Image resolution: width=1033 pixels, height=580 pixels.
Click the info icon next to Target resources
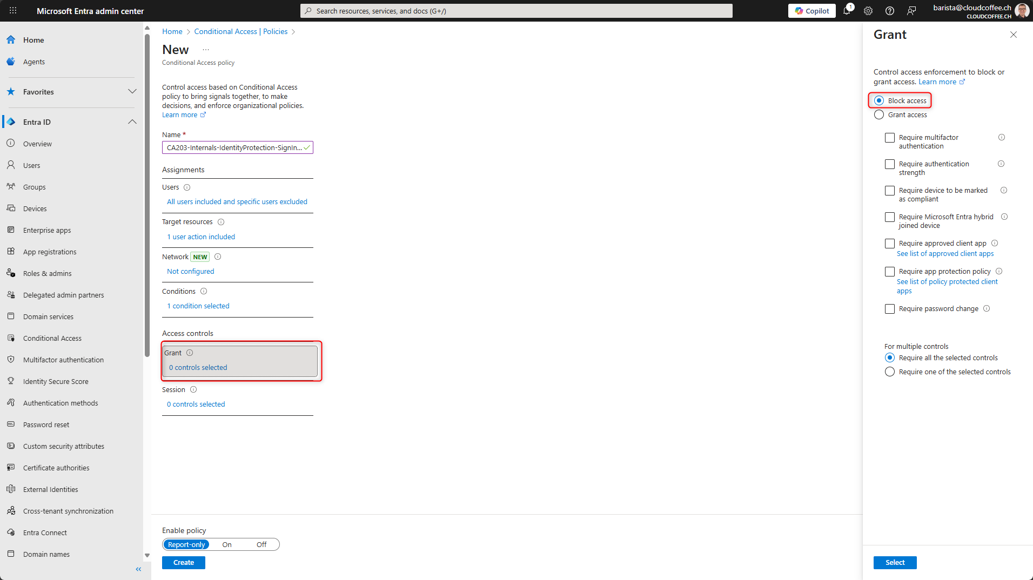point(221,222)
